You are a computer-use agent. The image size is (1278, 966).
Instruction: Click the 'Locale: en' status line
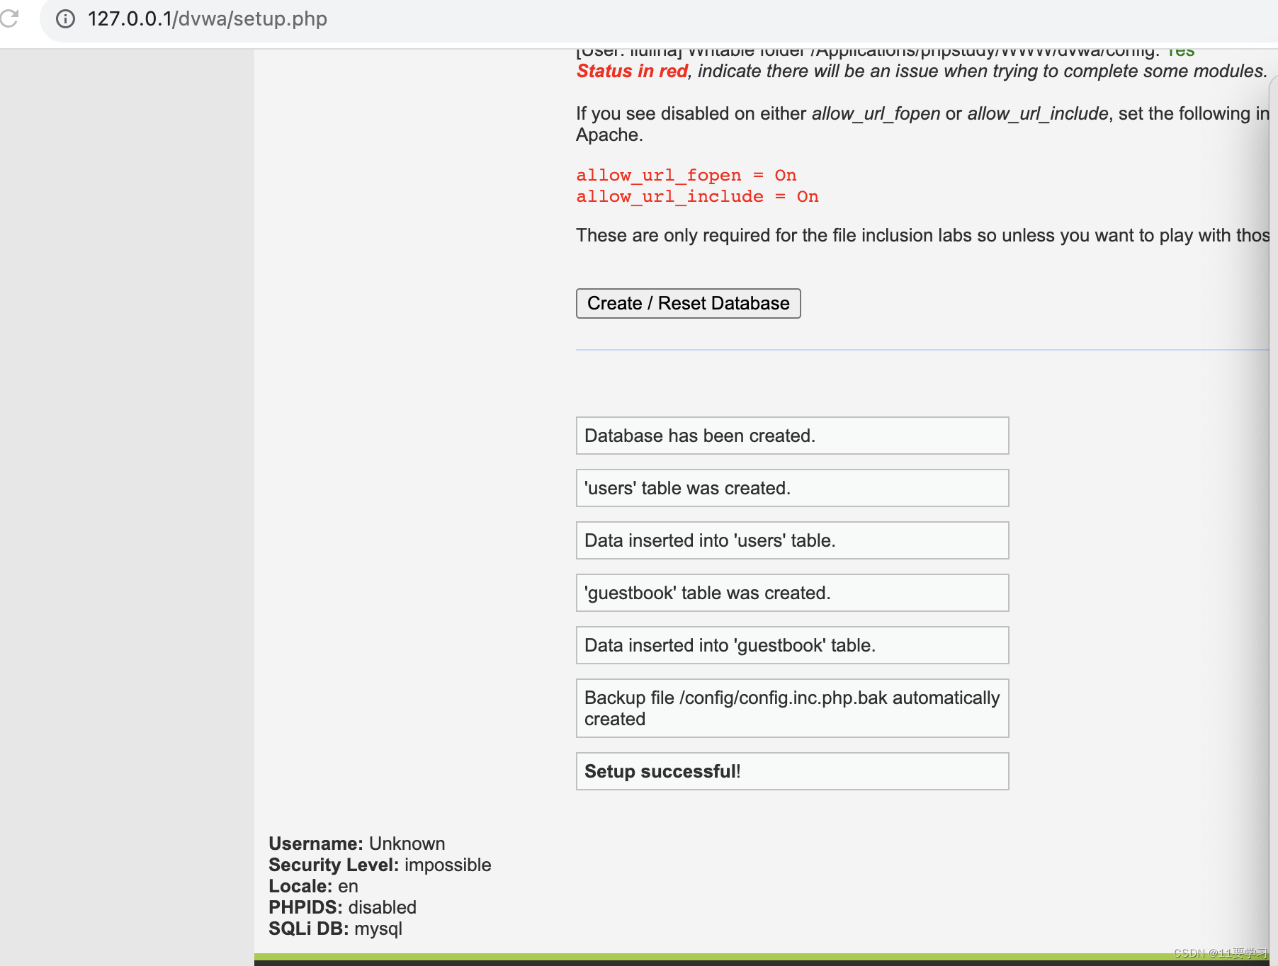coord(313,886)
